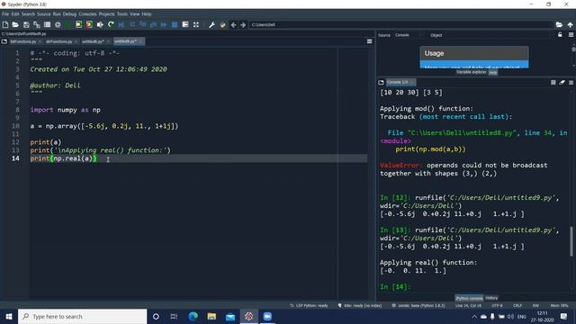
Task: Switch to History tab
Action: [x=491, y=298]
